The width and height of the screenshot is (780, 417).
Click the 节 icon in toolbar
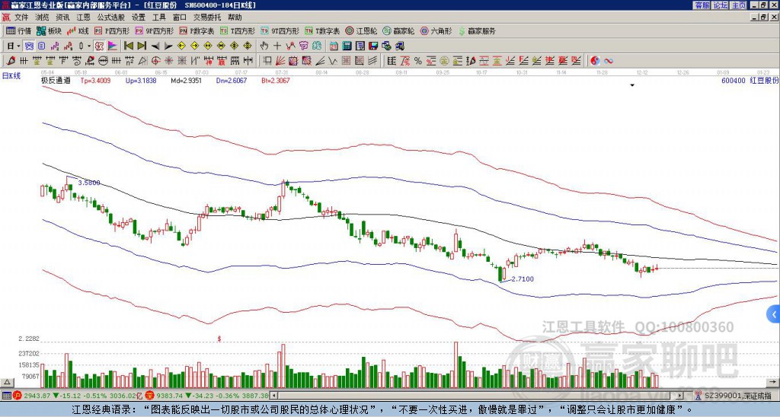coord(303,46)
